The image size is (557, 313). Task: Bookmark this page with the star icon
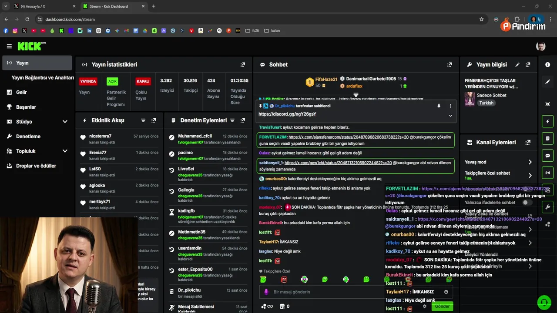tap(481, 19)
